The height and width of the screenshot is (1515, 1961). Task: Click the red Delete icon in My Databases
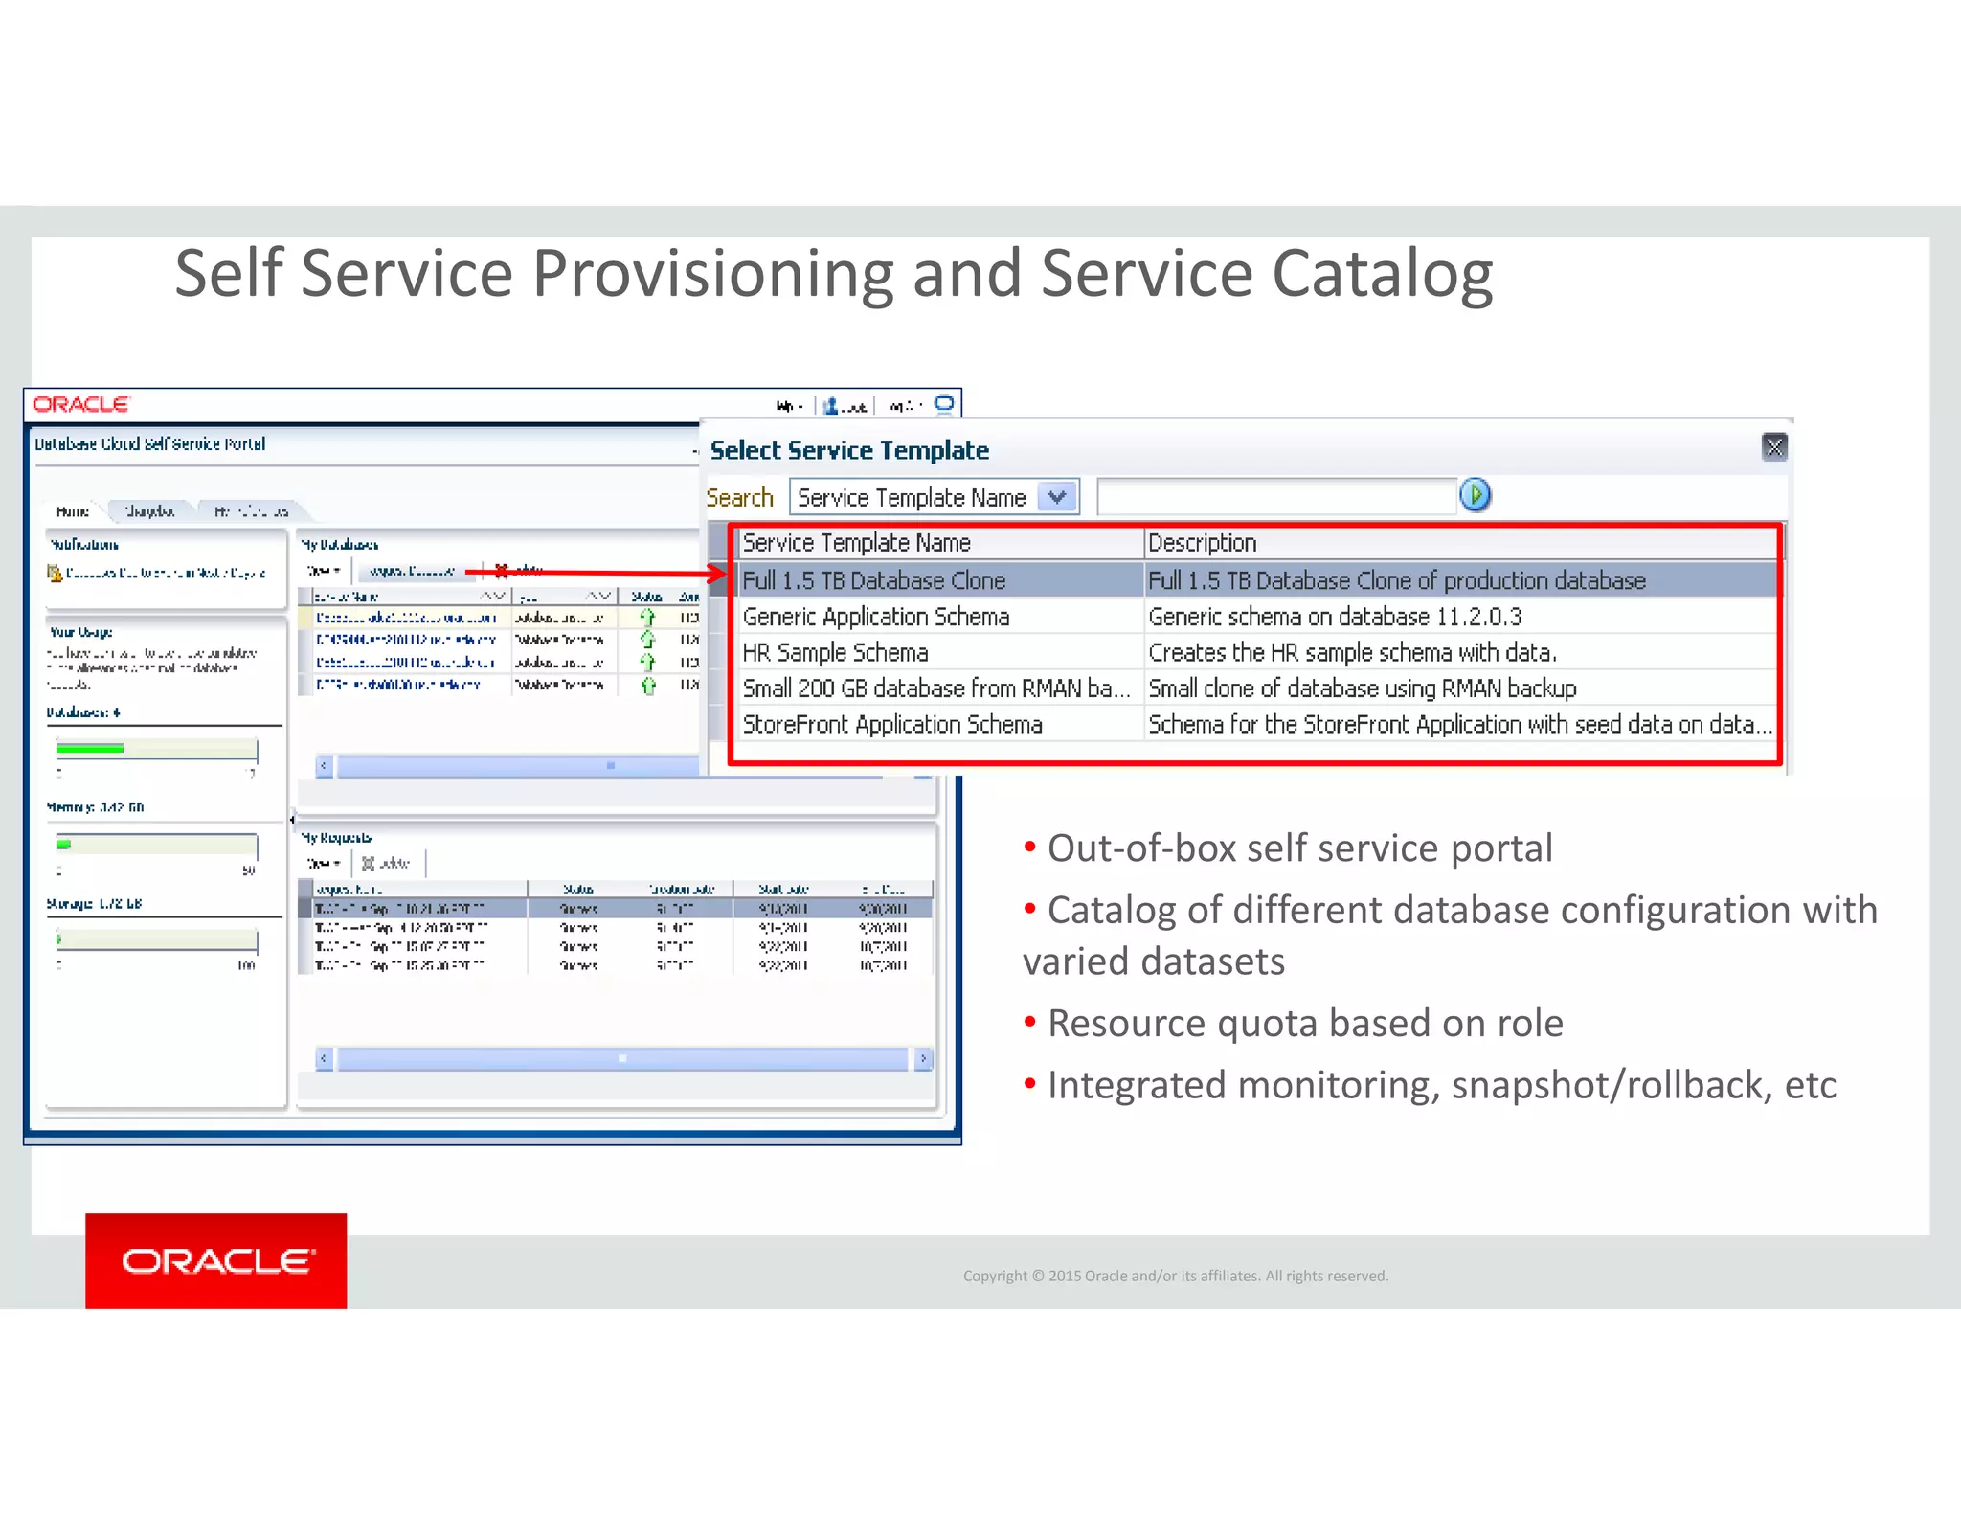[501, 571]
